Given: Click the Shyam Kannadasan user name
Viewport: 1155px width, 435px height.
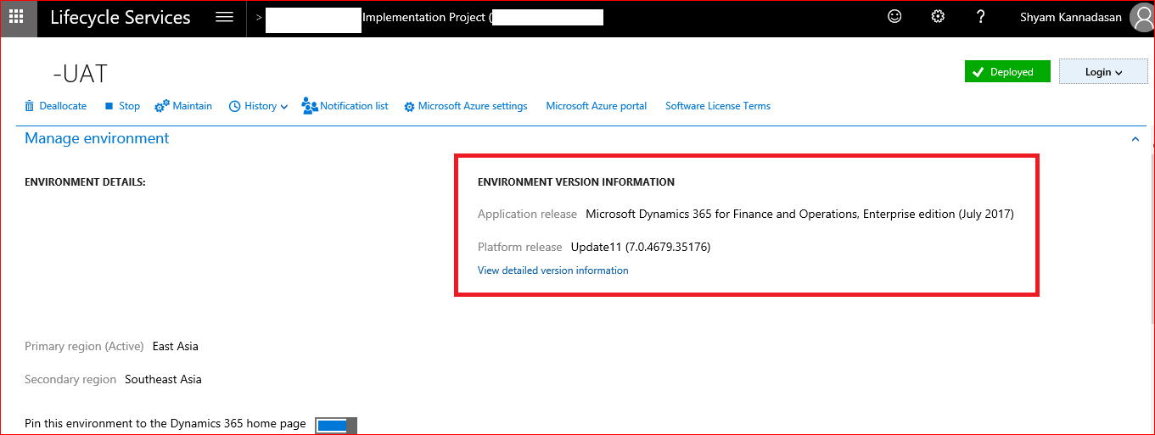Looking at the screenshot, I should coord(1071,17).
